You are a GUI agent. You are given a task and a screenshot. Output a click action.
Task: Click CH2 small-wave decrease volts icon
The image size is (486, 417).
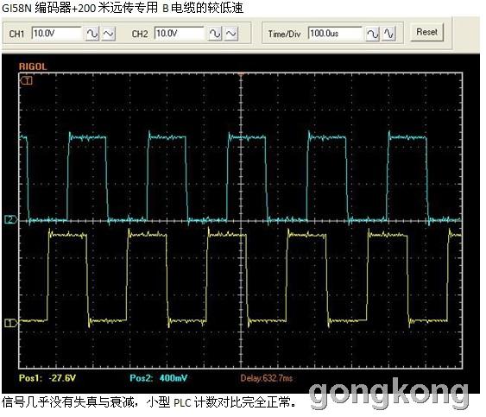click(x=231, y=34)
